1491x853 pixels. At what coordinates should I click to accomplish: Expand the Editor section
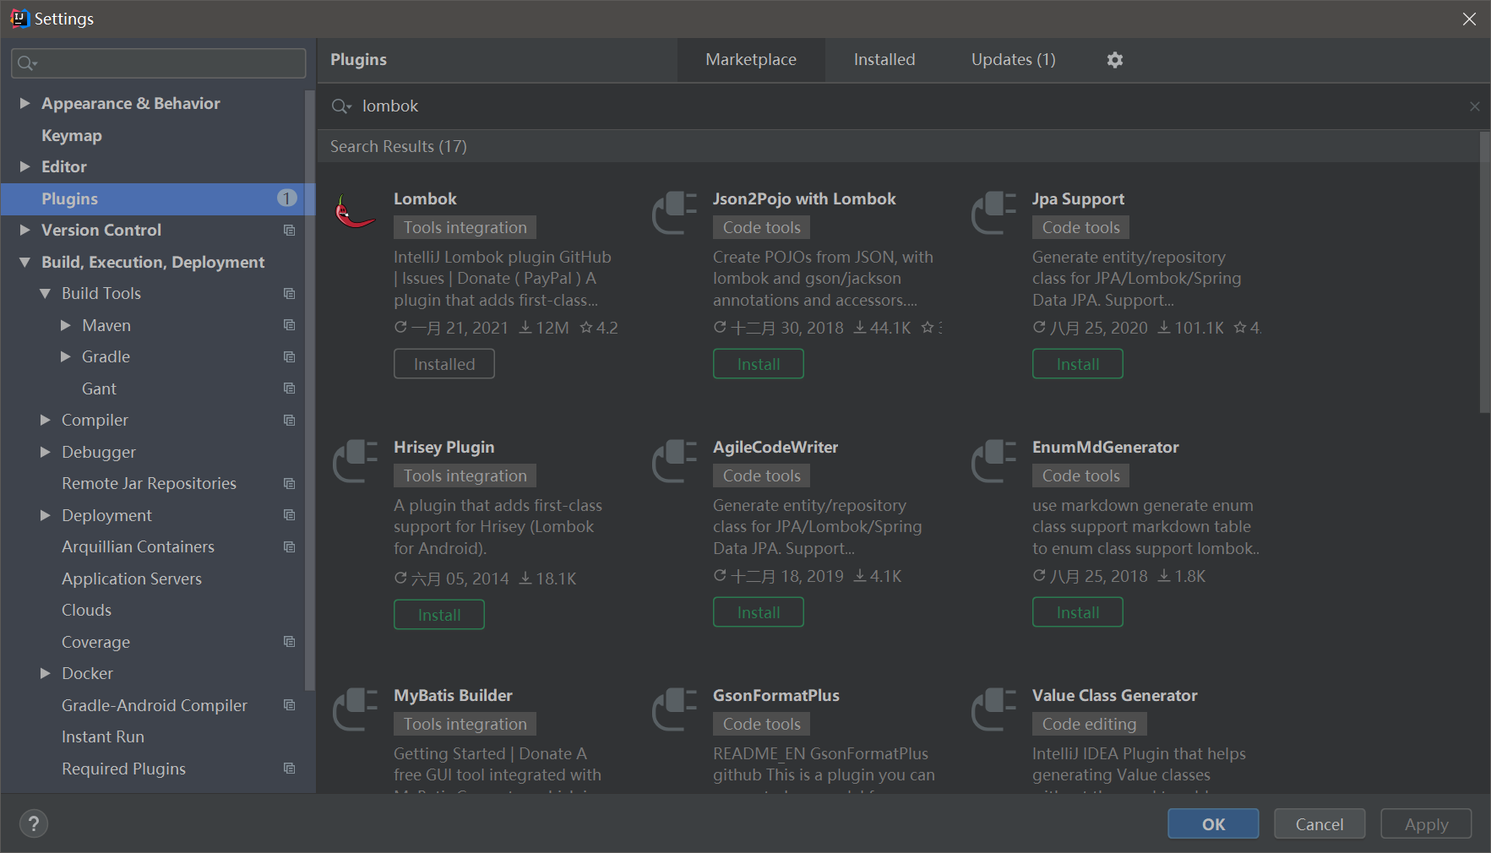[24, 166]
